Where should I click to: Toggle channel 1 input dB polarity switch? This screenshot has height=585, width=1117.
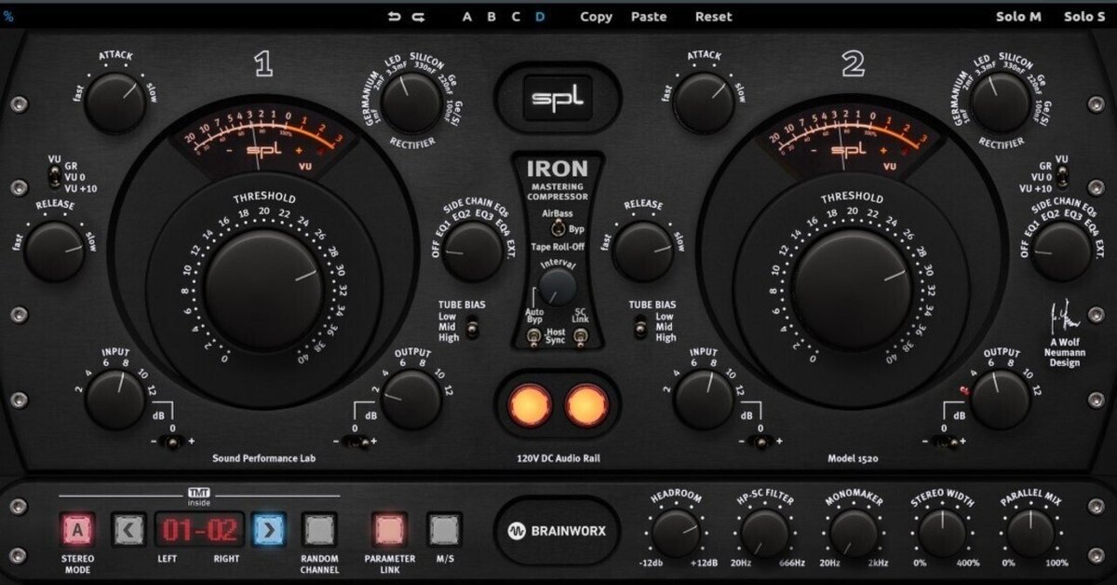[x=171, y=442]
